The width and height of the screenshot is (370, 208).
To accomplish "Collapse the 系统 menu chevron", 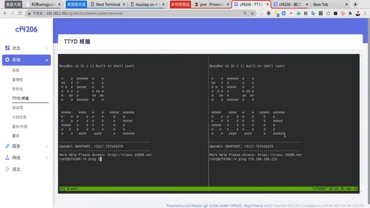I will click(x=47, y=60).
